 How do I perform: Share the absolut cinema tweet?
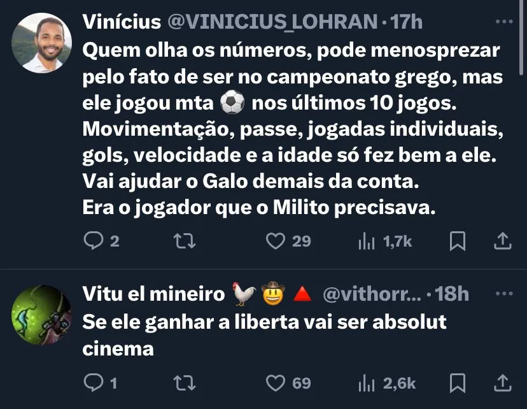(x=502, y=383)
